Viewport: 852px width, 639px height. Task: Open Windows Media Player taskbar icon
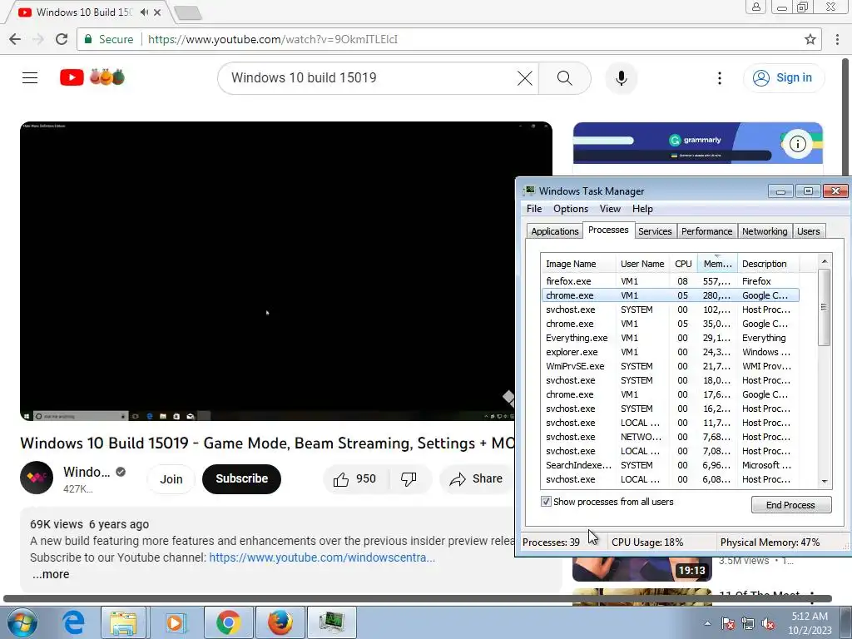(175, 622)
